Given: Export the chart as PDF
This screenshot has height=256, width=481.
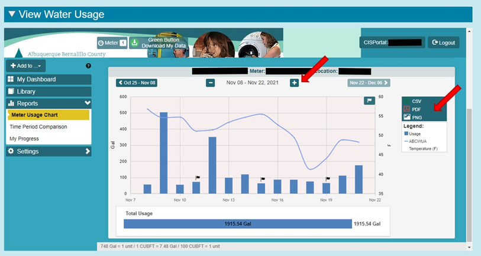Looking at the screenshot, I should click(x=417, y=109).
